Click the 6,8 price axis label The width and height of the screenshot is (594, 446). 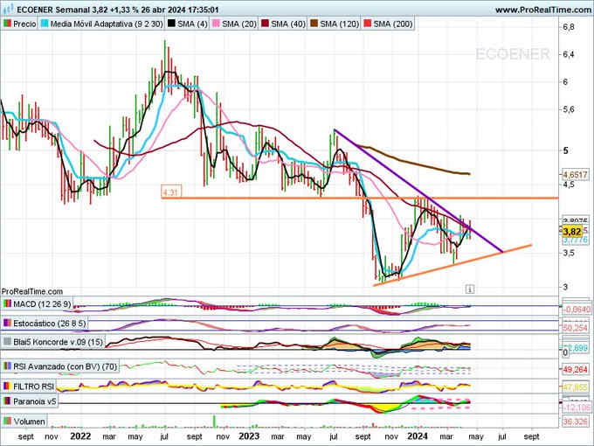[569, 27]
